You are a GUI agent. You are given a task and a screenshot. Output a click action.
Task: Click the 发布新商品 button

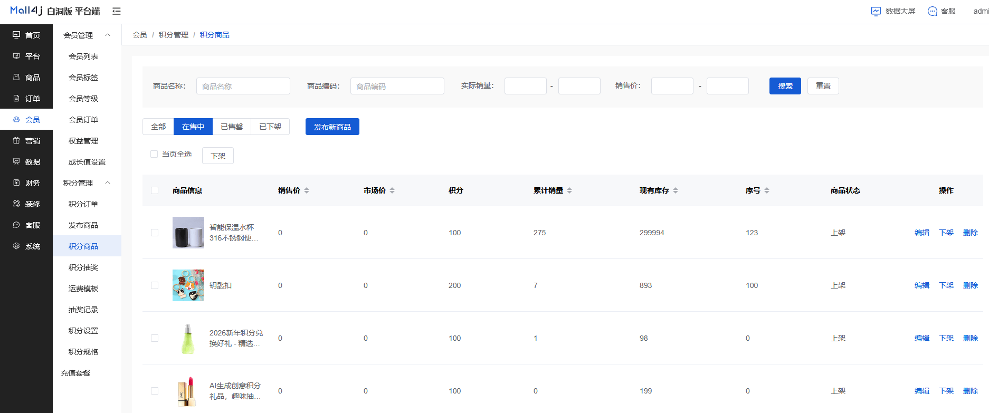pos(332,127)
